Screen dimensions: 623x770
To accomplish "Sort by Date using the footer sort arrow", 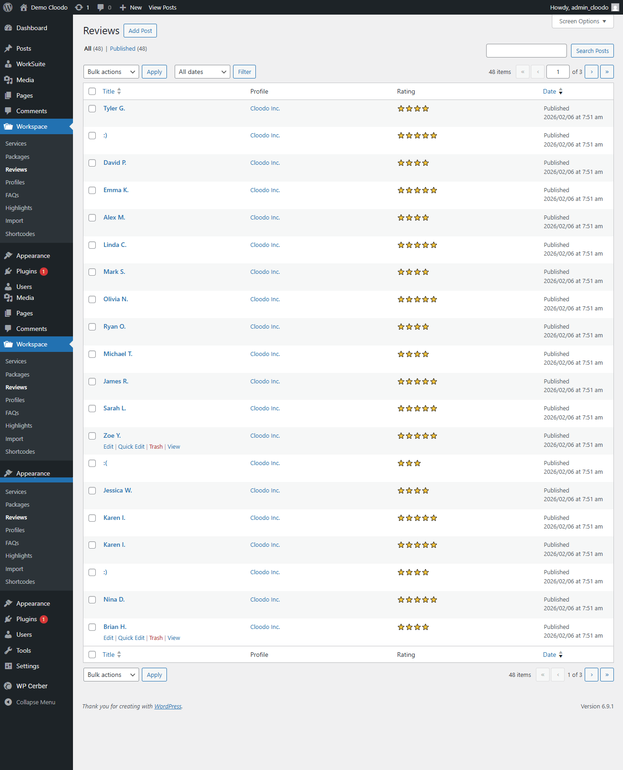I will [x=561, y=655].
